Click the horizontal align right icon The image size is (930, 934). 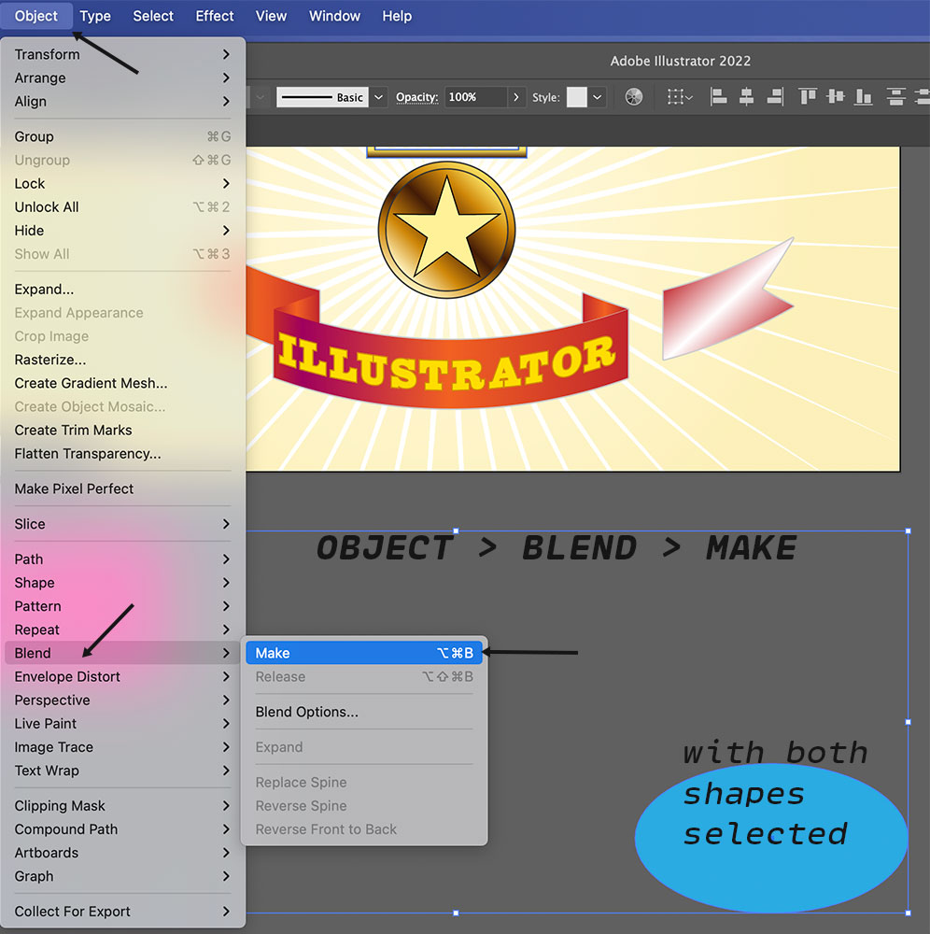pos(774,97)
